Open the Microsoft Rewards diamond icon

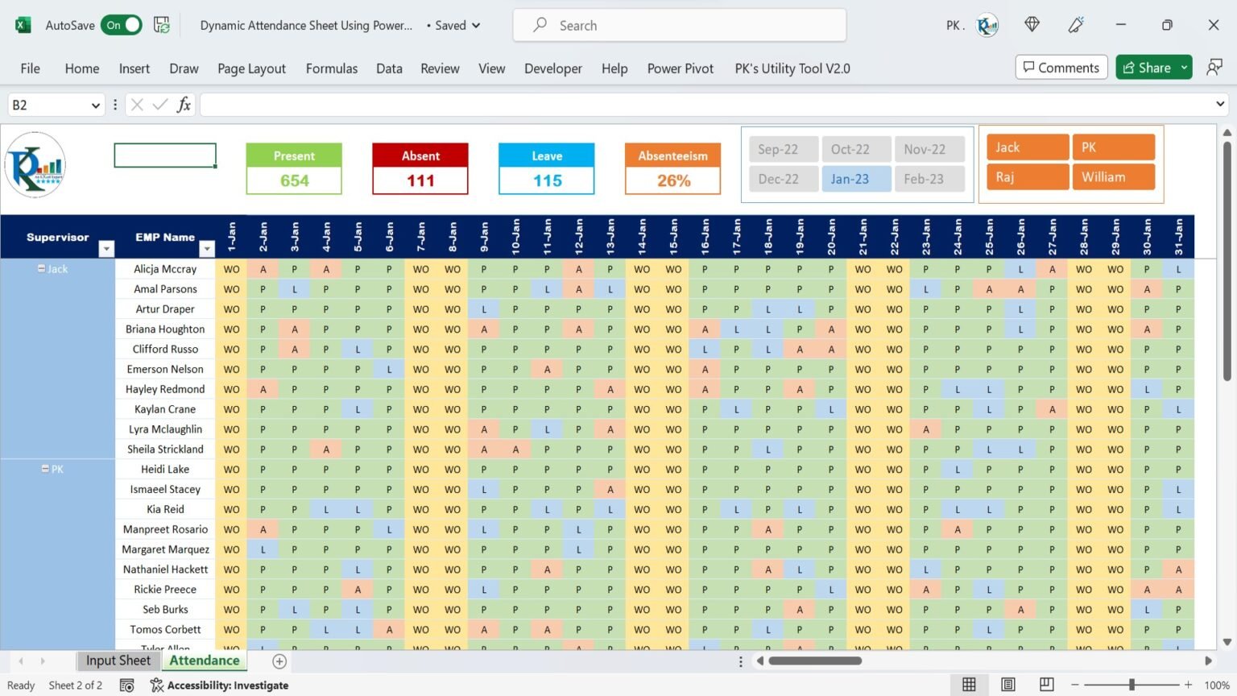click(x=1032, y=25)
